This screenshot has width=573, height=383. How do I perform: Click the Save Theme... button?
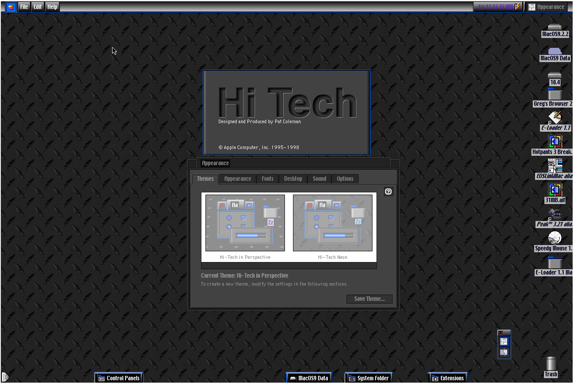[369, 299]
